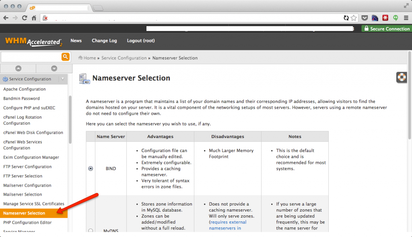Follow the 'requires external nameservers' link
Viewport: 412px width, 237px height.
pyautogui.click(x=228, y=225)
